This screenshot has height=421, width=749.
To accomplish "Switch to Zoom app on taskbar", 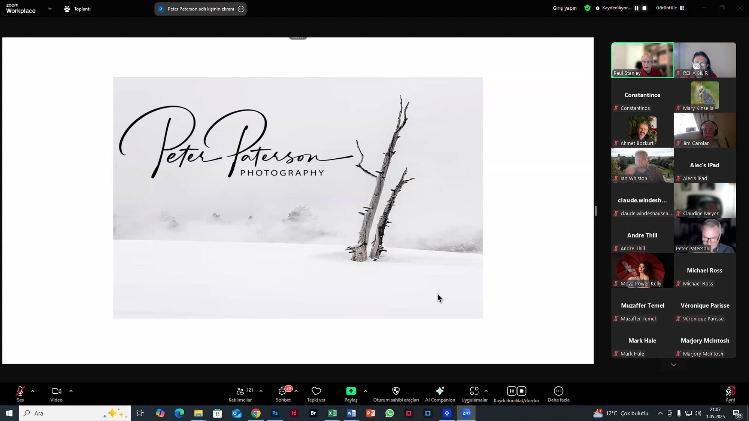I will point(466,413).
